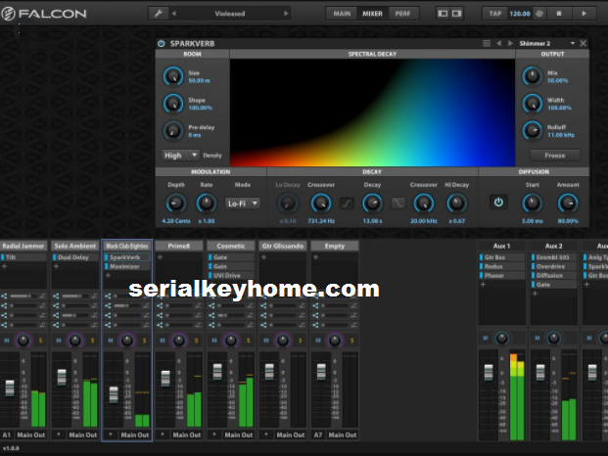Select next SparkVerb preset arrow

[x=510, y=43]
